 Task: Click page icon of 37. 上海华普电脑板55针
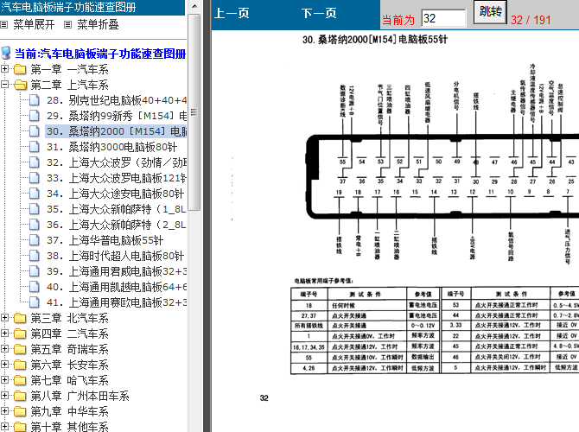[x=35, y=240]
